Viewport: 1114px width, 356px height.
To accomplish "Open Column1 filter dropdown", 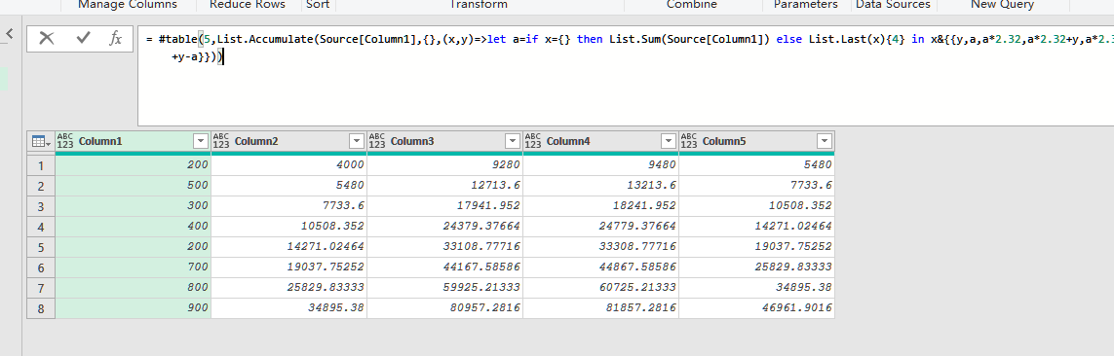I will 201,141.
